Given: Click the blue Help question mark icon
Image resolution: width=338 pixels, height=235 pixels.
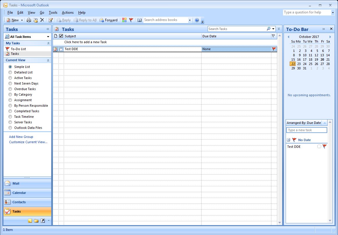Looking at the screenshot, I should click(197, 20).
